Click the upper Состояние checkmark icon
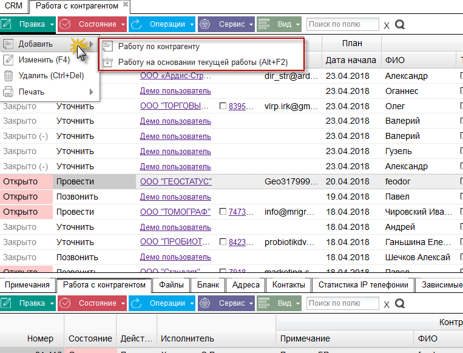The image size is (463, 353). (x=65, y=24)
